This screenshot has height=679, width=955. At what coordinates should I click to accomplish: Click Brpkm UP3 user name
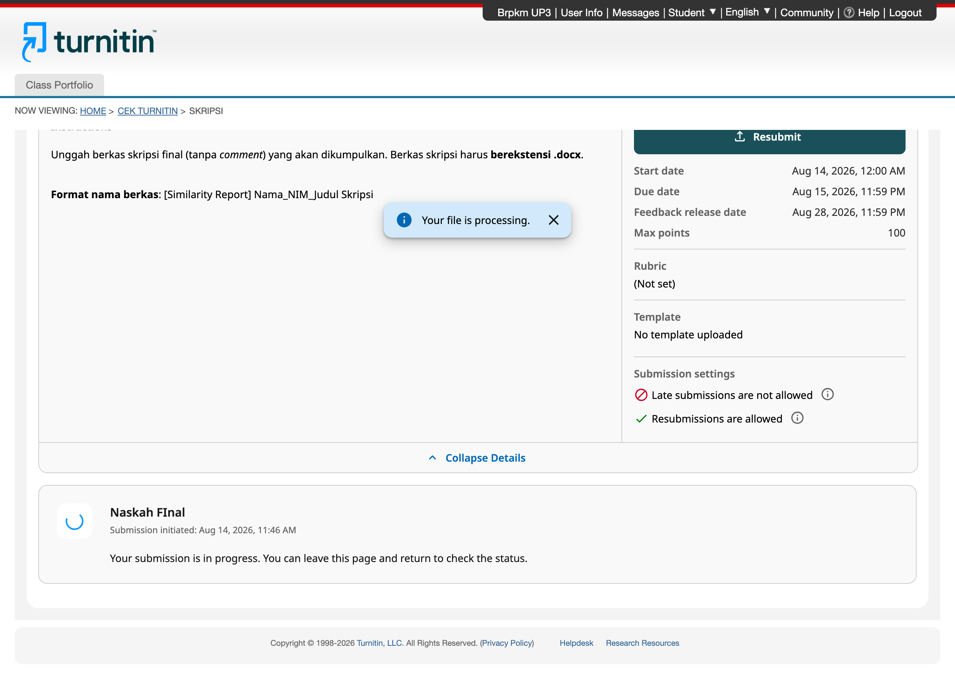524,13
